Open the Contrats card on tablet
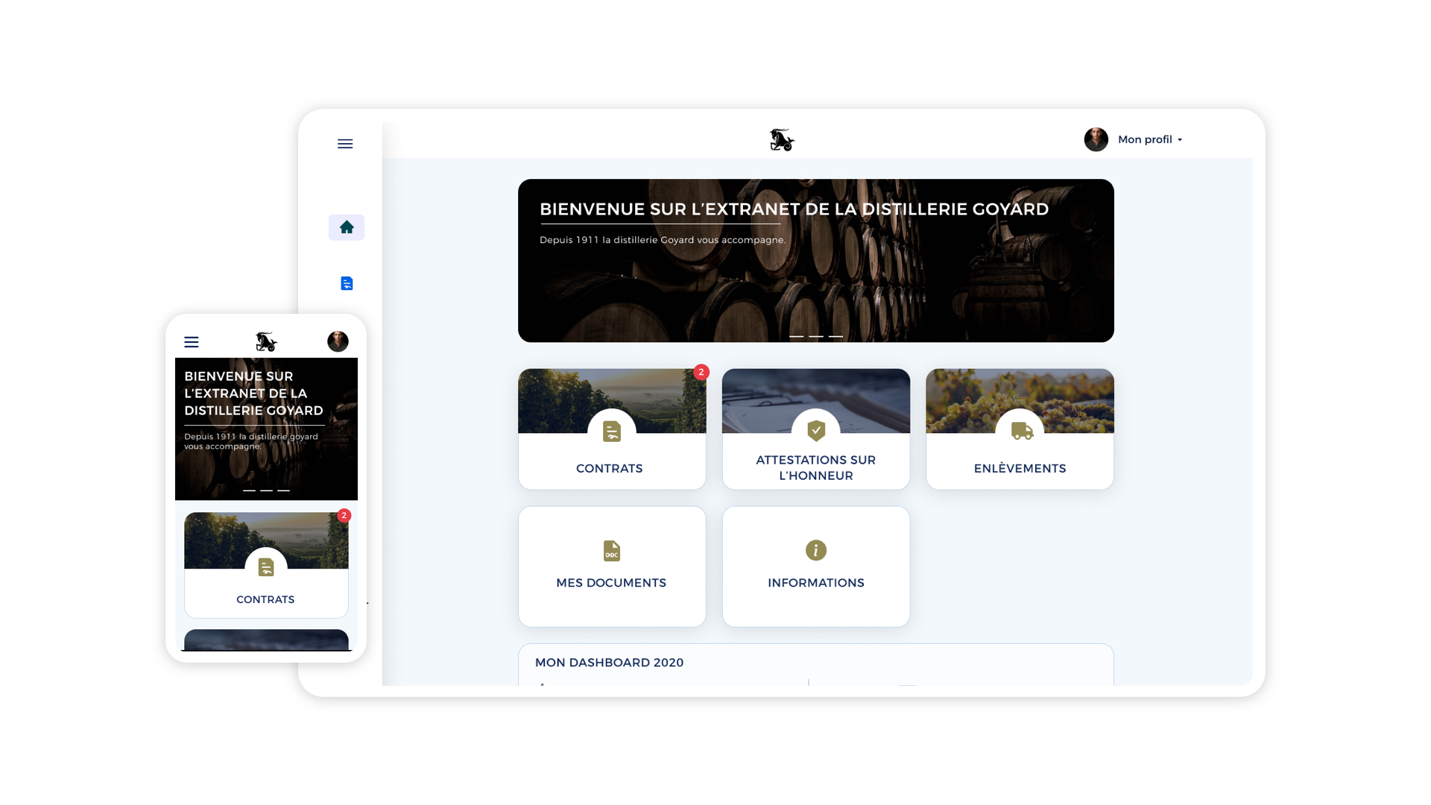The height and width of the screenshot is (805, 1431). [612, 429]
